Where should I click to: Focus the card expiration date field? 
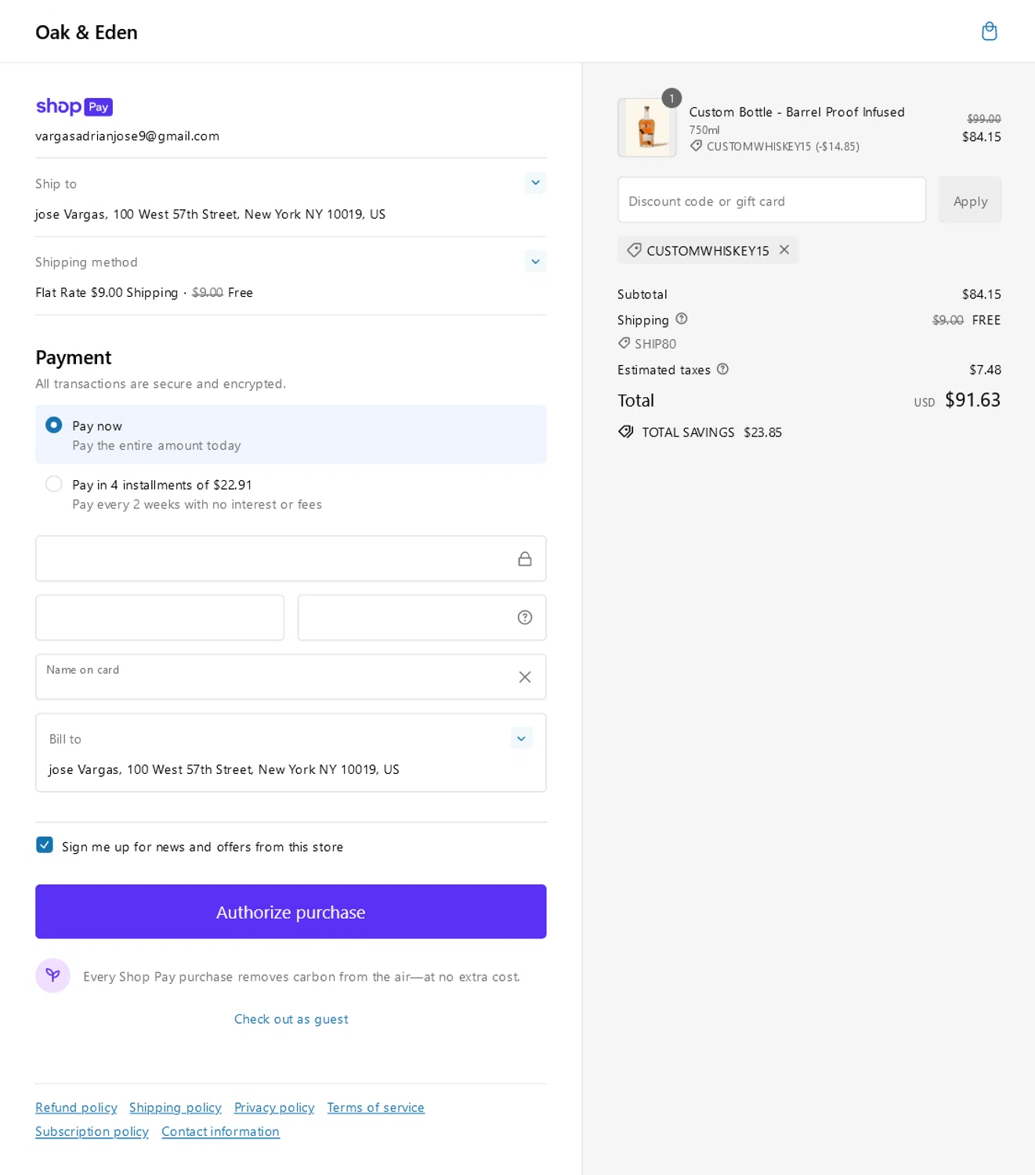160,617
